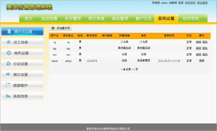Delete the test operator row
217x131 pixels.
point(205,55)
